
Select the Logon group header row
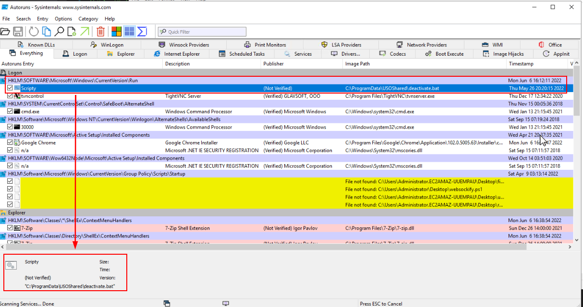(x=286, y=73)
